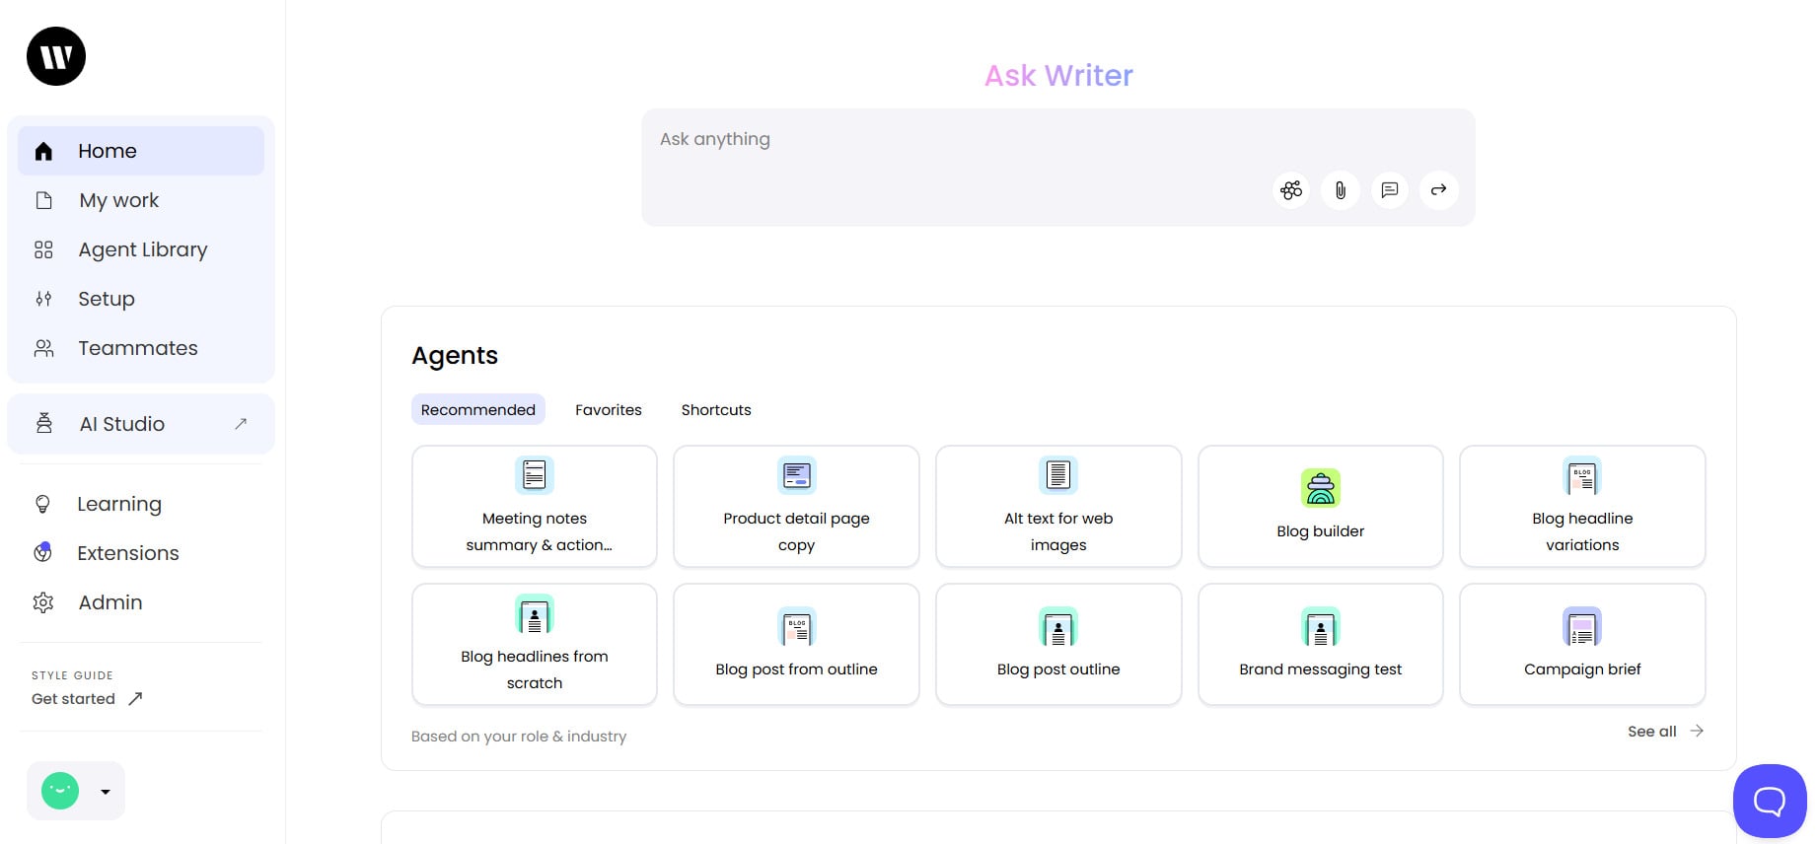Click the Admin gear icon
Screen dimensions: 1819x844
43,602
